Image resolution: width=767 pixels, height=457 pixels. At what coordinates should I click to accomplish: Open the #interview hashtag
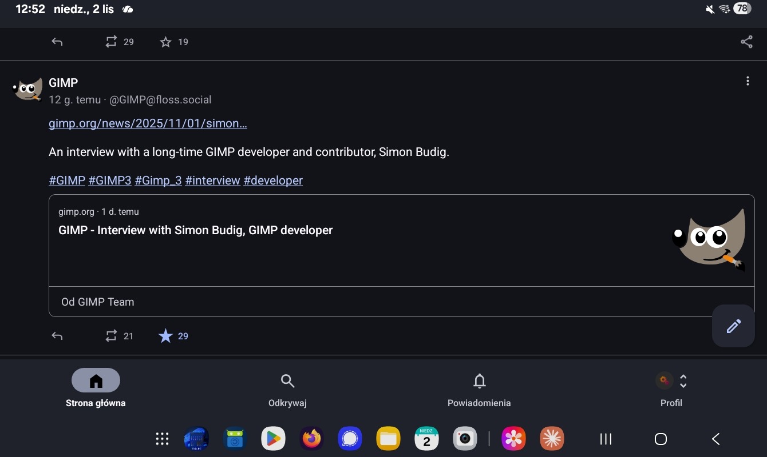point(212,181)
